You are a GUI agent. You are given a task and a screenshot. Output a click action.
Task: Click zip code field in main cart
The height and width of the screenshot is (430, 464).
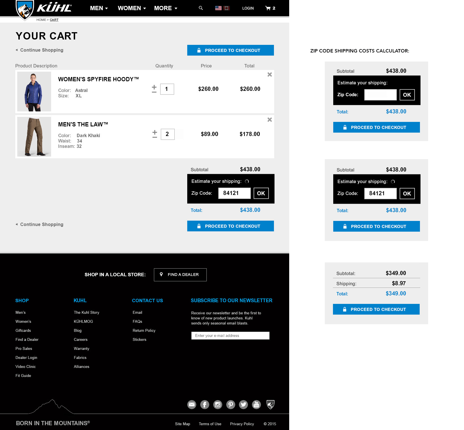pos(234,193)
